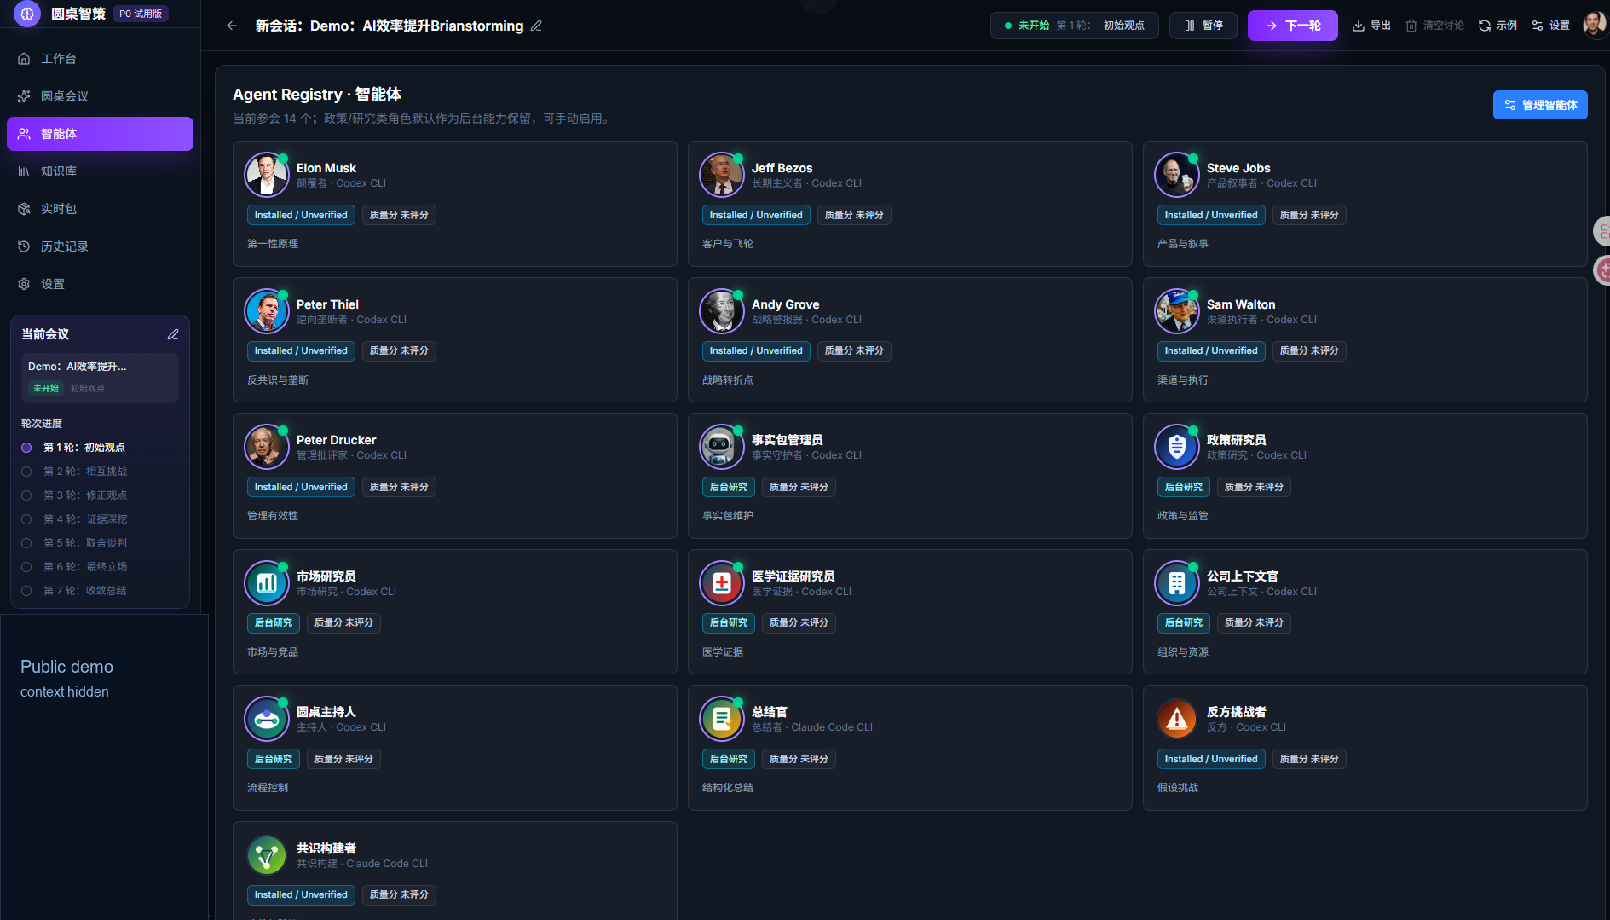
Task: Click the Sam Walton card title
Action: click(1240, 304)
